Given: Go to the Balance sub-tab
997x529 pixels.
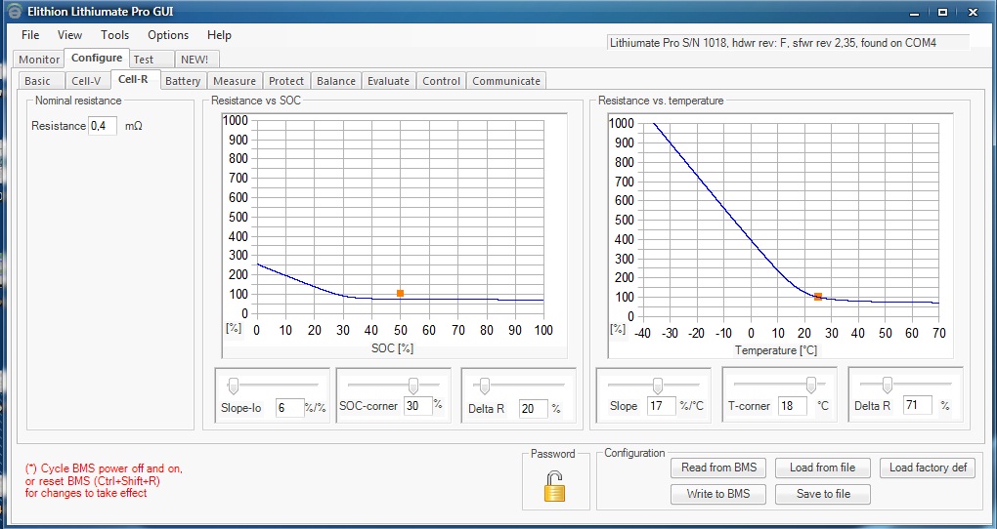Looking at the screenshot, I should (335, 81).
